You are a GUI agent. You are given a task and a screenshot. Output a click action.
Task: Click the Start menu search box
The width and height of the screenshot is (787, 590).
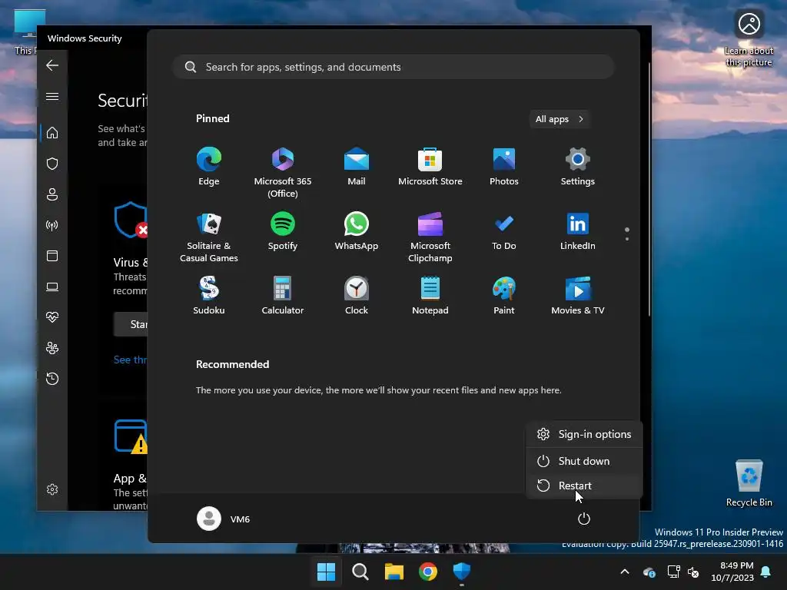[x=393, y=67]
